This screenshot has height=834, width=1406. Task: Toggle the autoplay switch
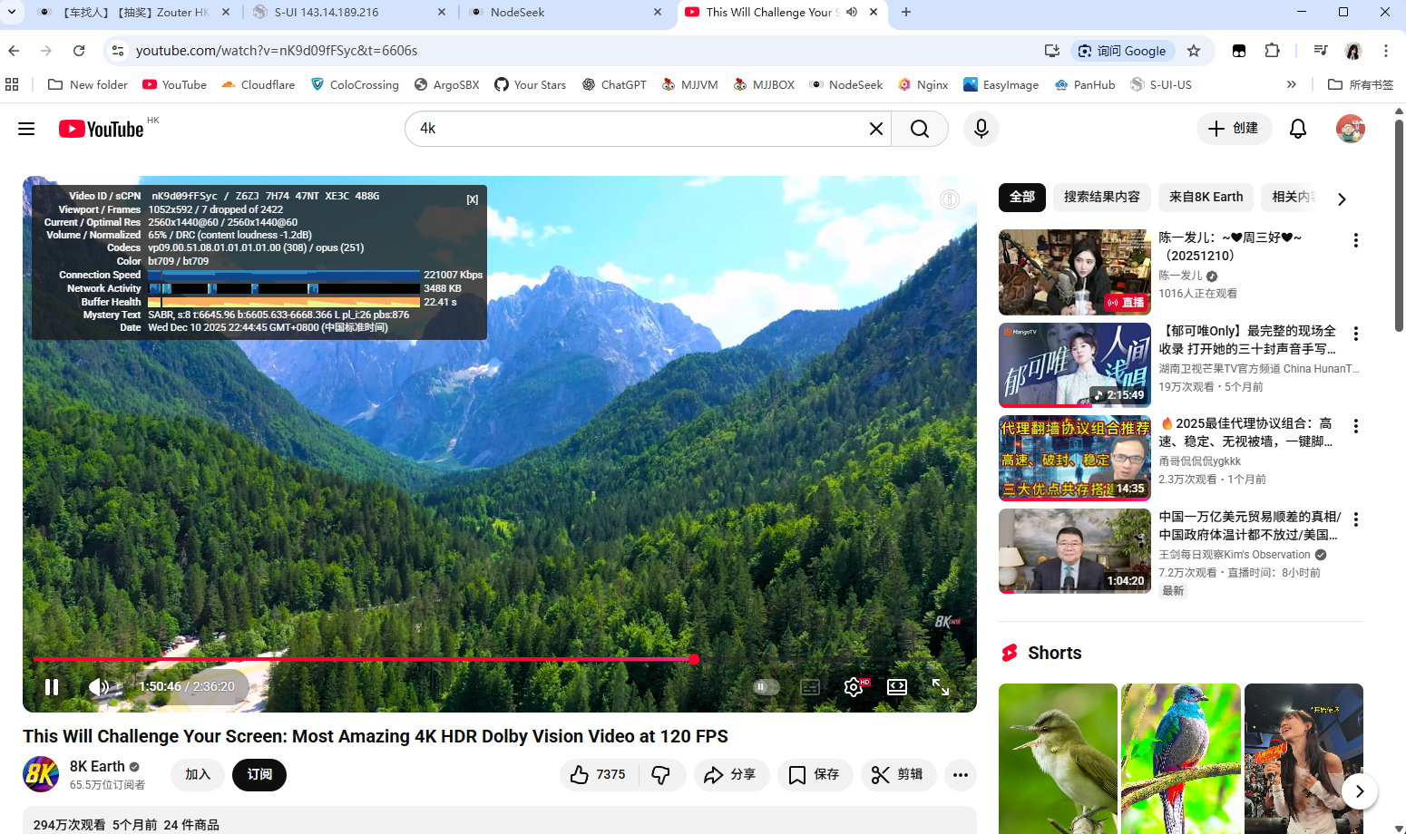pos(766,687)
